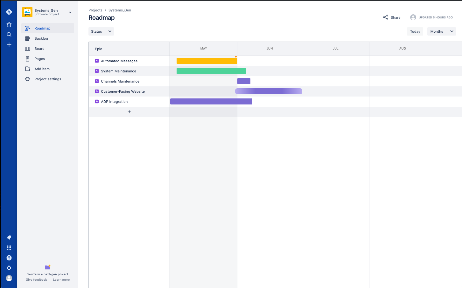Select the green System Maintenance bar
This screenshot has width=462, height=288.
pos(211,71)
